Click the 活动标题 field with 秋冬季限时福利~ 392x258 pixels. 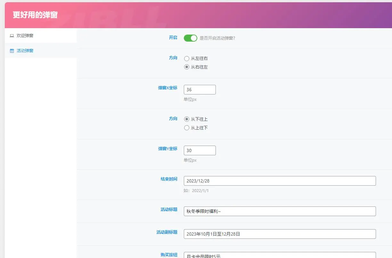(280, 211)
